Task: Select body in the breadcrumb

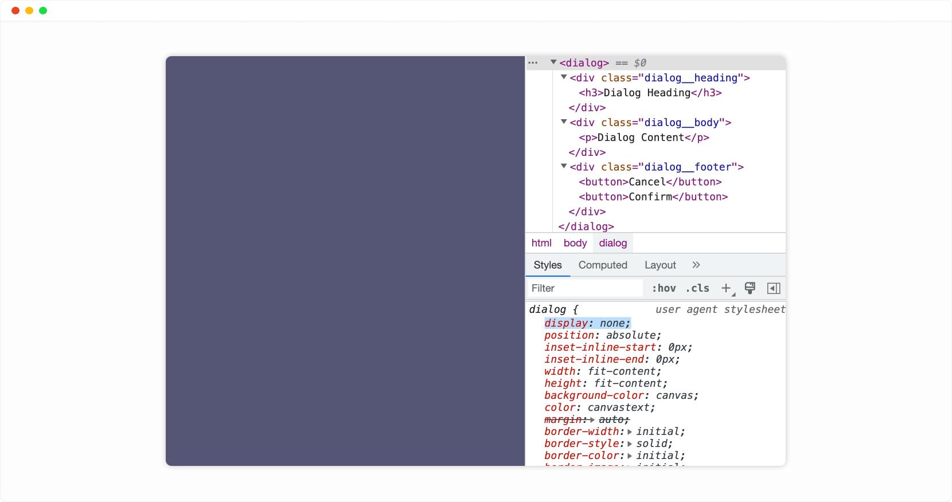Action: 575,243
